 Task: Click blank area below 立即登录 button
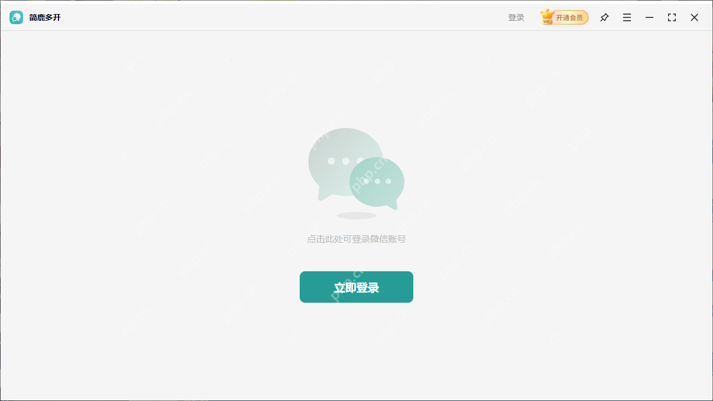point(356,348)
